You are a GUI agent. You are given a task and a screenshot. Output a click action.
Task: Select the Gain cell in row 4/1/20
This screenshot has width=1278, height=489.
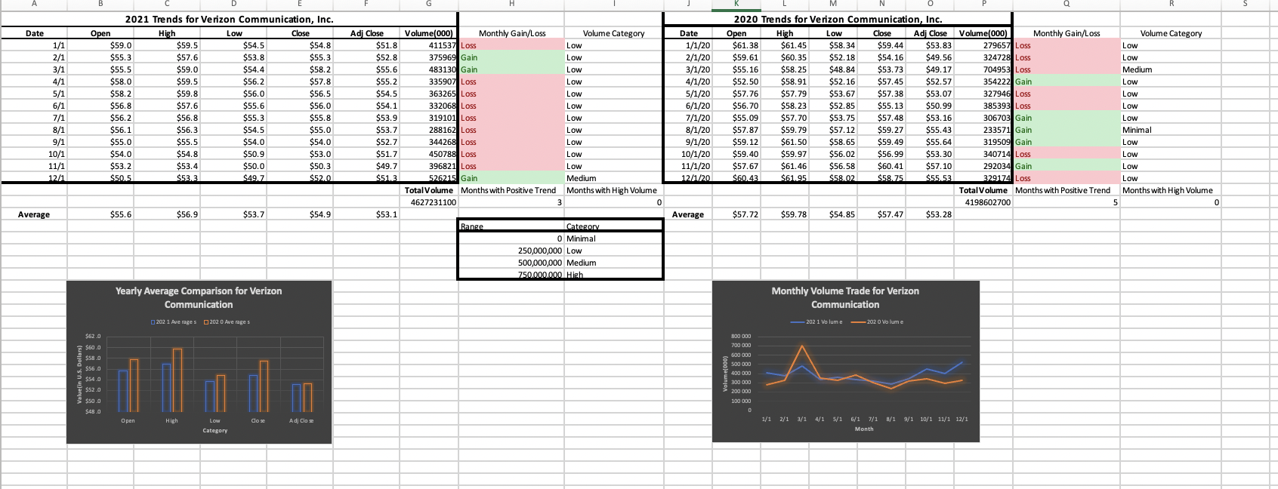1066,81
